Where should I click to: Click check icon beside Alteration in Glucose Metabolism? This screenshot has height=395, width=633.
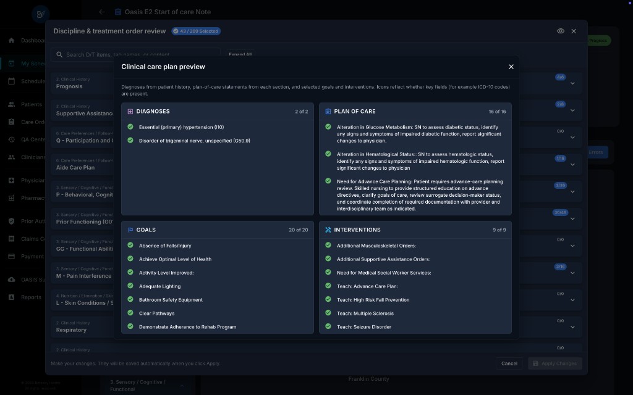[x=328, y=127]
